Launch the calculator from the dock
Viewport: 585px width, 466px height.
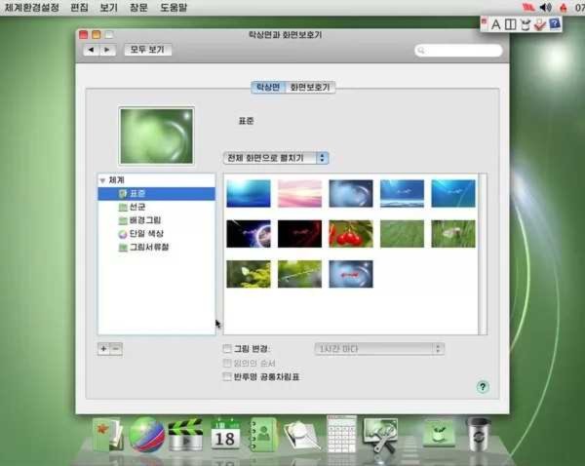pyautogui.click(x=341, y=434)
